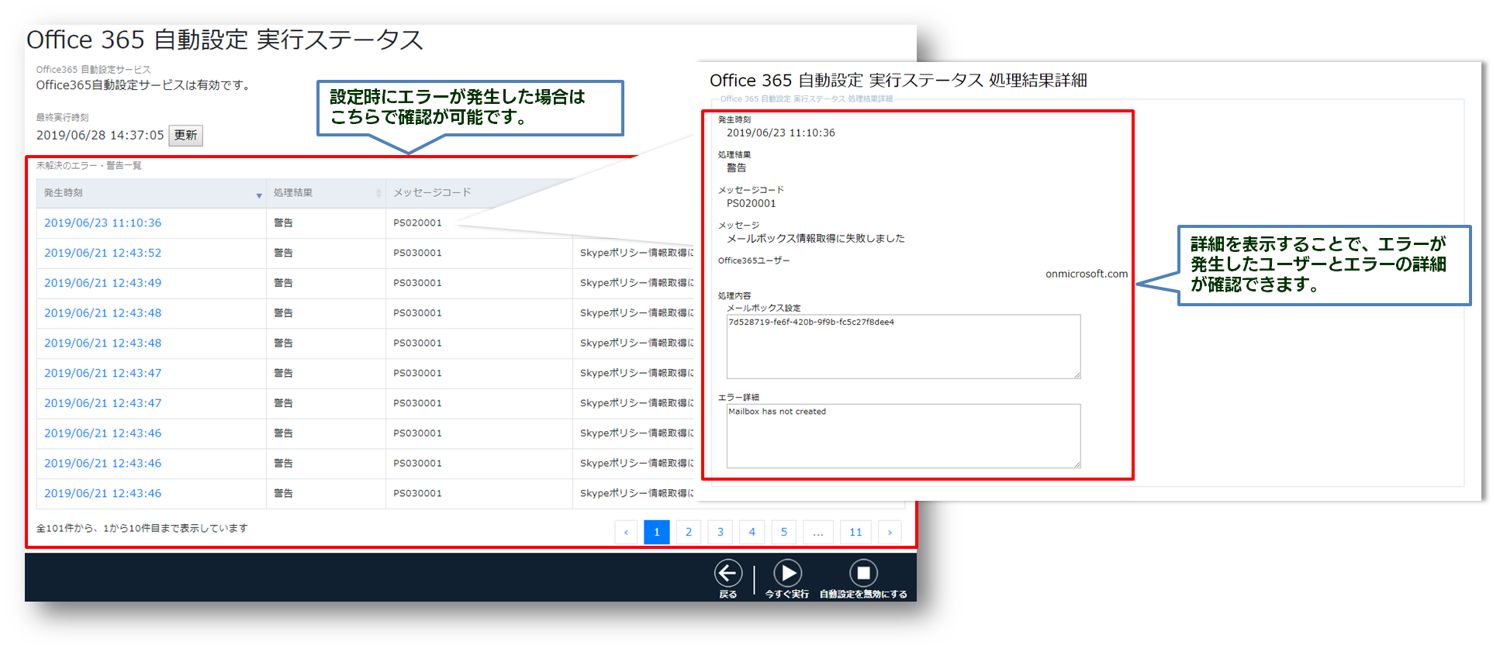Click the PS020001 code in the detail panel
Screen dimensions: 1493x652
(751, 204)
